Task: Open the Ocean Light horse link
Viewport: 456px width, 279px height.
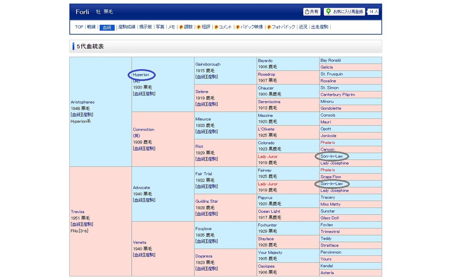Action: (x=269, y=212)
